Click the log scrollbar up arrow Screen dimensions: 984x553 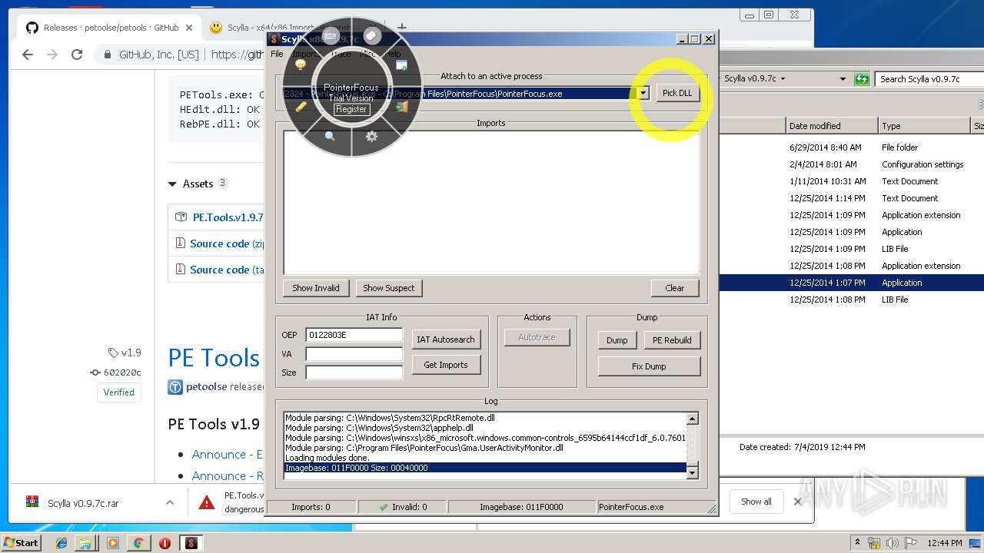[x=692, y=419]
